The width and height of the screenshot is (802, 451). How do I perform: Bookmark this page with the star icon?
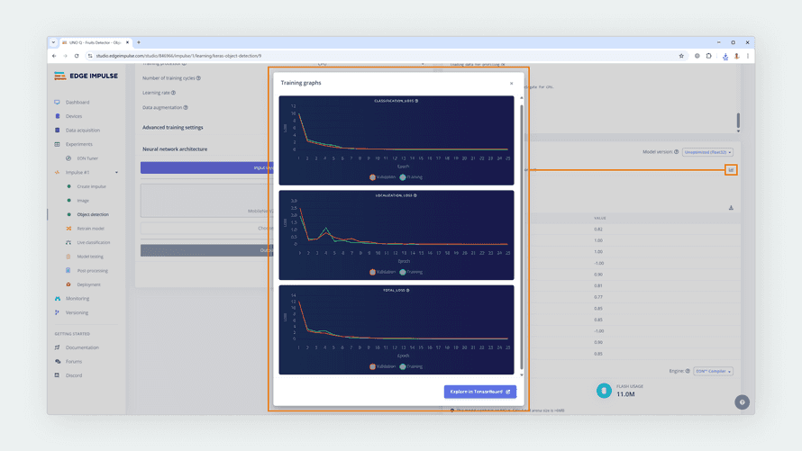pyautogui.click(x=681, y=56)
